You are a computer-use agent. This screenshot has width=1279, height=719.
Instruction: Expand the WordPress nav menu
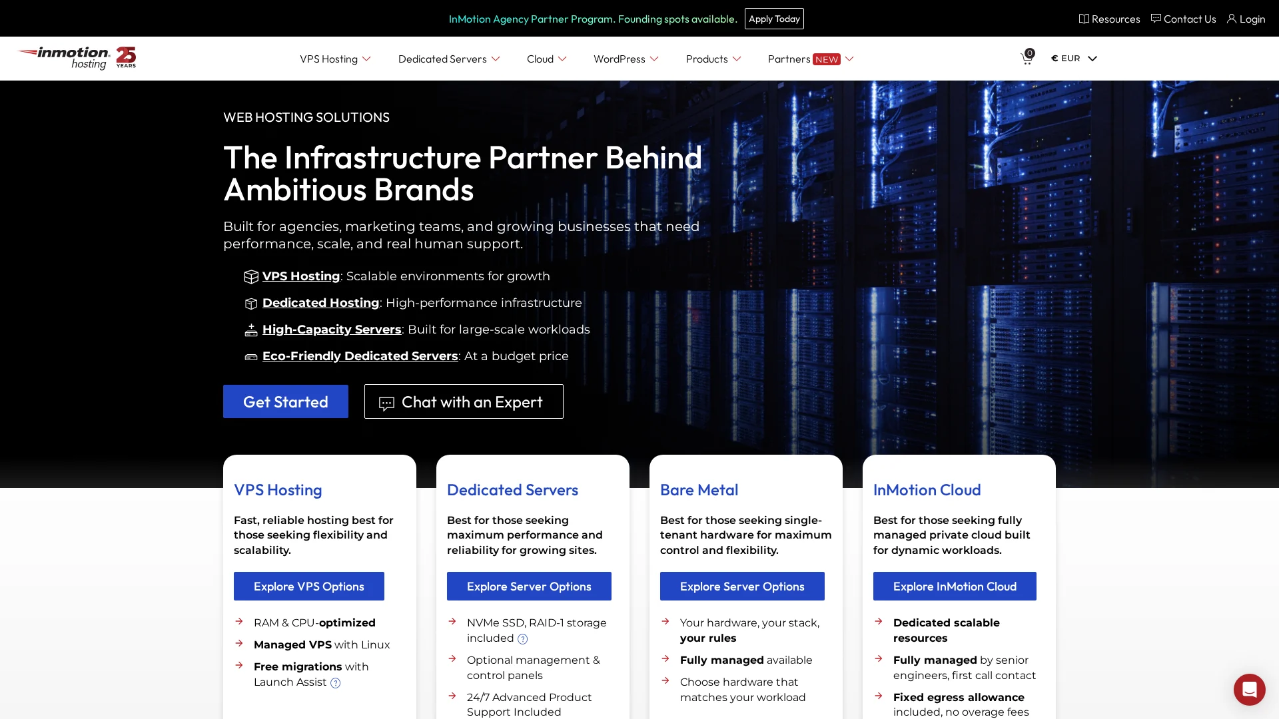(x=626, y=59)
